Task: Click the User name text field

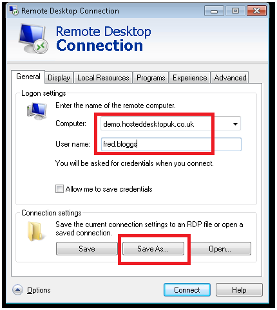Action: click(171, 144)
